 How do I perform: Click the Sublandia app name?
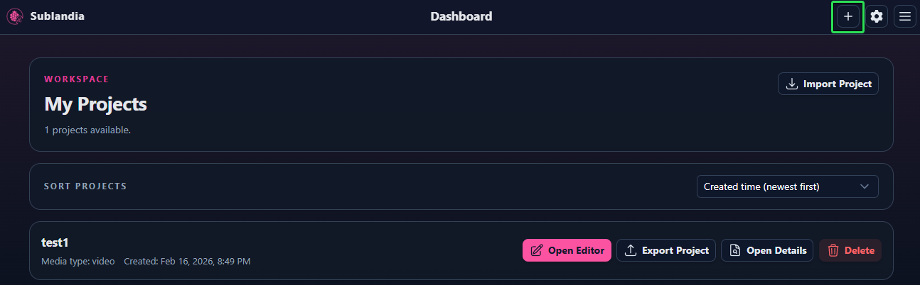click(57, 16)
